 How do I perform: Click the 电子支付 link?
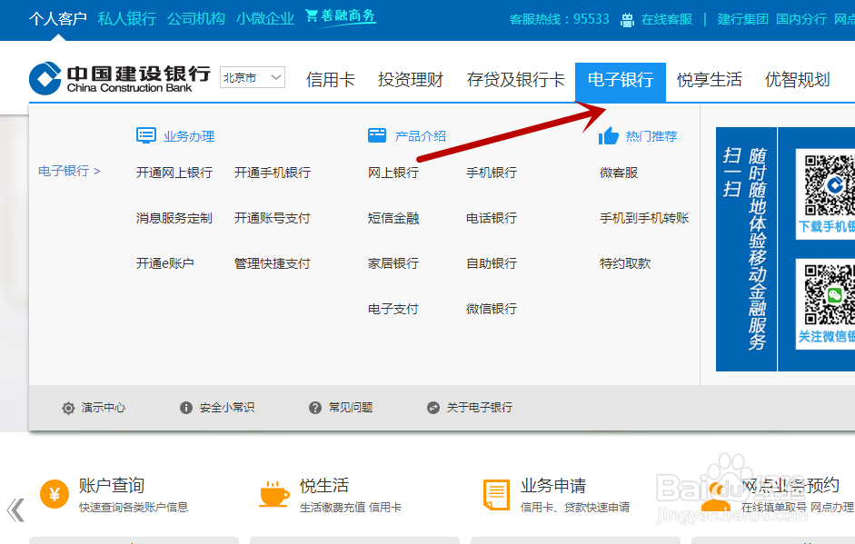click(393, 309)
